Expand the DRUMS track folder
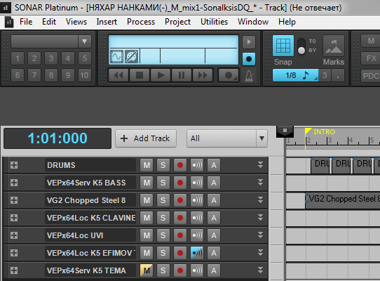Viewport: 380px width, 281px height. [14, 165]
